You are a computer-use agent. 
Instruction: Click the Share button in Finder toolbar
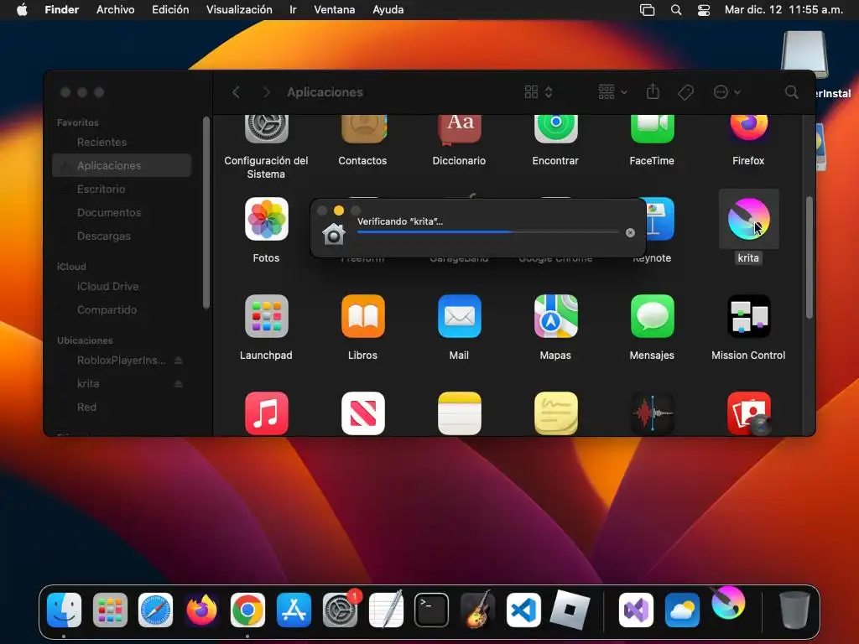(x=653, y=91)
